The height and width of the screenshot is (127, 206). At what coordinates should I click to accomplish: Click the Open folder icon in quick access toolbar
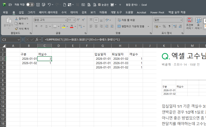point(10,5)
